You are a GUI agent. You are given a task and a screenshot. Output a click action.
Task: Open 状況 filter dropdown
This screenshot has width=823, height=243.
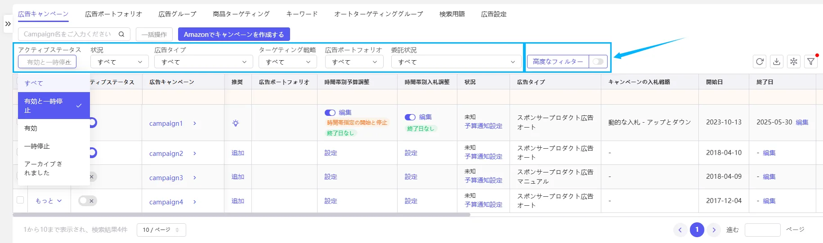click(120, 62)
